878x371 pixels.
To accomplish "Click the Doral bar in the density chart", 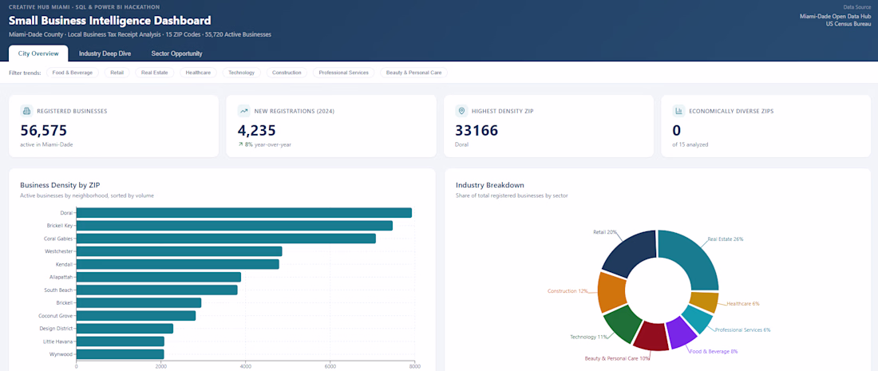I will pyautogui.click(x=243, y=213).
